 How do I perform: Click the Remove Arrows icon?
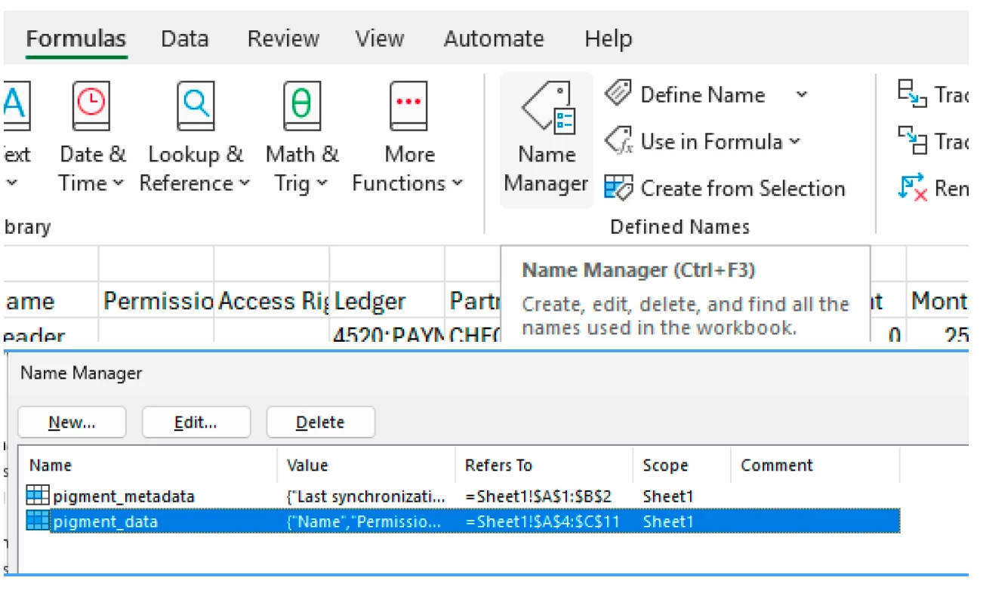coord(912,188)
